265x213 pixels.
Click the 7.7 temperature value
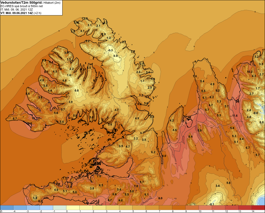(x=141, y=95)
